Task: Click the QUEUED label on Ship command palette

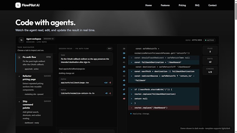Action: coord(47,101)
